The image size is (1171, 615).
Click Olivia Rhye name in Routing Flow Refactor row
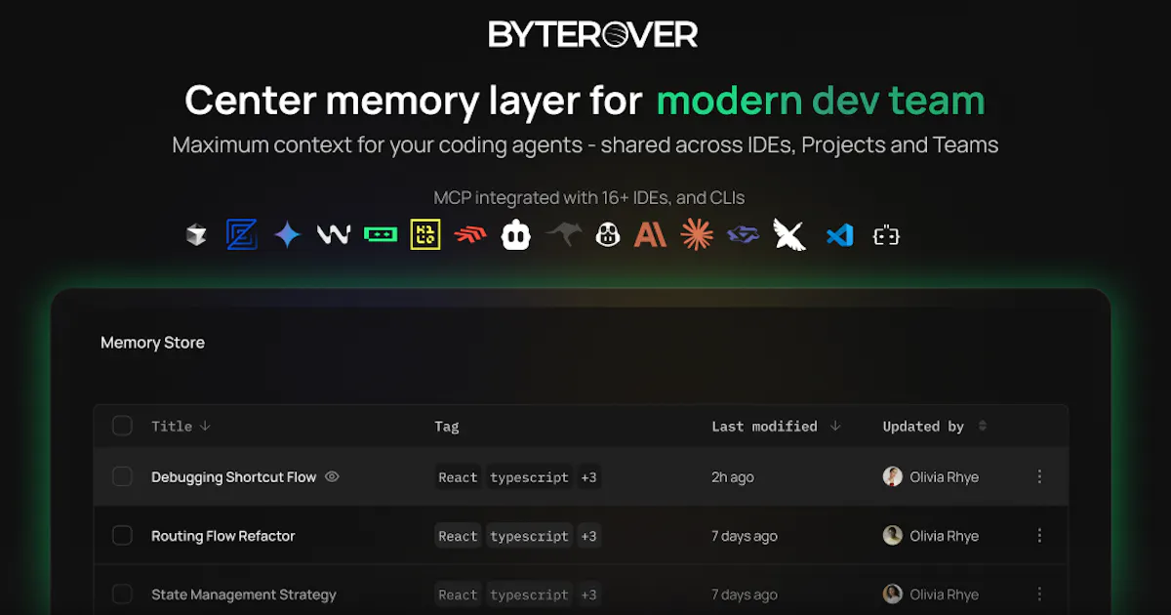coord(944,536)
